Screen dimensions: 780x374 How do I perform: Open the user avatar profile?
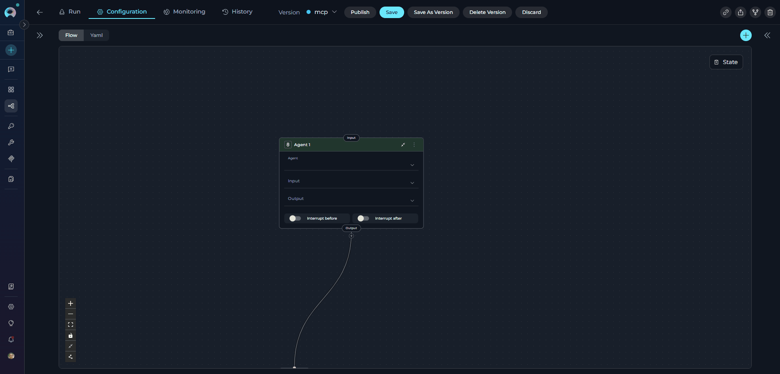11,356
